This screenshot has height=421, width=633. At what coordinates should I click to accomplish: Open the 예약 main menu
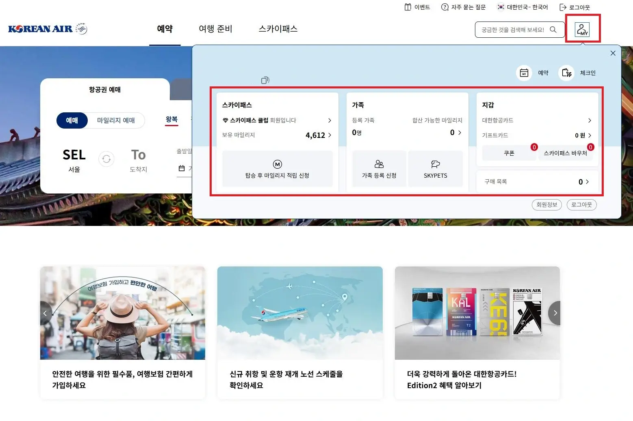point(165,29)
